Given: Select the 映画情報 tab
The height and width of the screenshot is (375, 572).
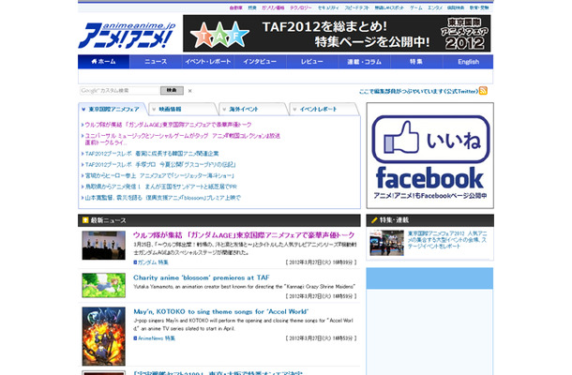Looking at the screenshot, I should pyautogui.click(x=184, y=109).
